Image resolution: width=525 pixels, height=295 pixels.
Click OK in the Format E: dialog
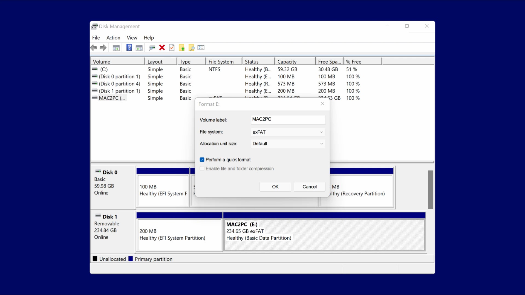click(x=275, y=187)
